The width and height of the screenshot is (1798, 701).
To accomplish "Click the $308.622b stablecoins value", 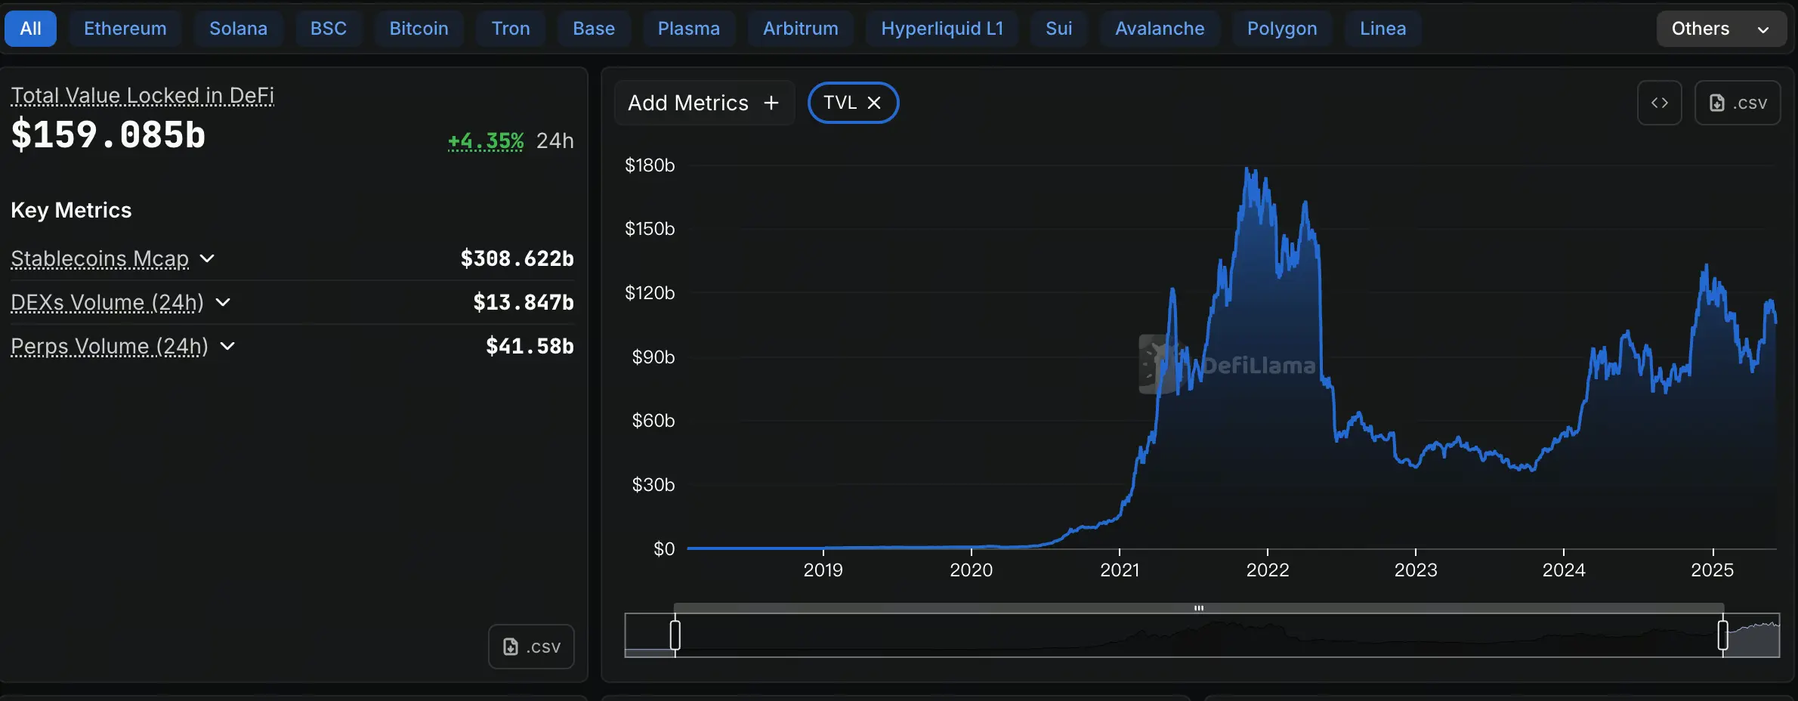I will (x=517, y=258).
